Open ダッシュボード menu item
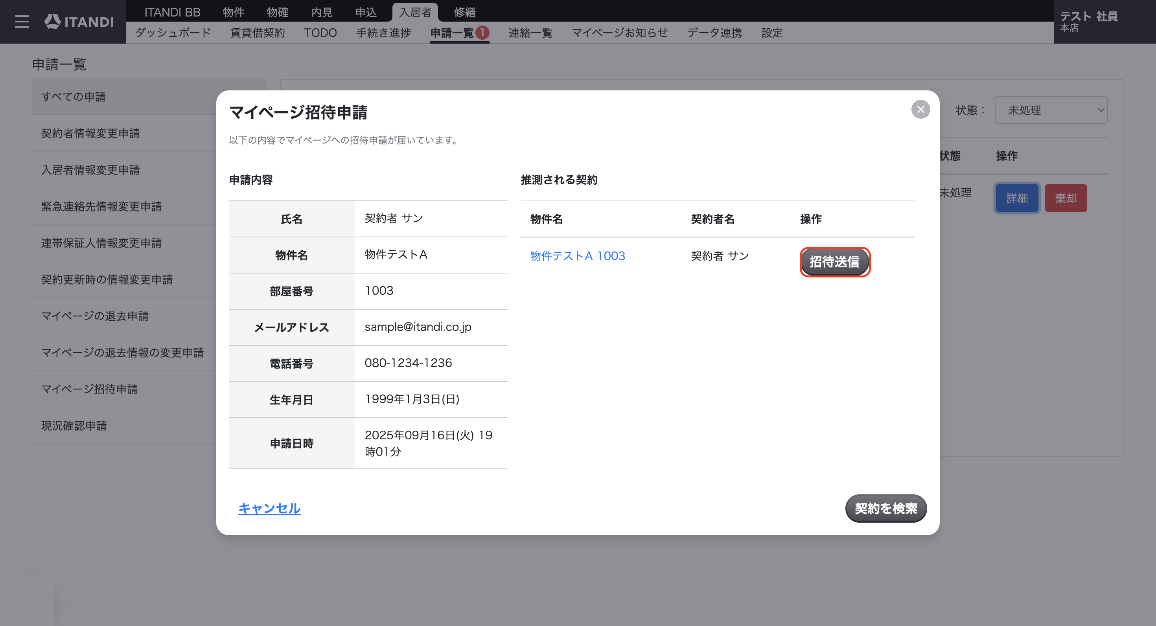This screenshot has width=1156, height=626. (x=173, y=33)
